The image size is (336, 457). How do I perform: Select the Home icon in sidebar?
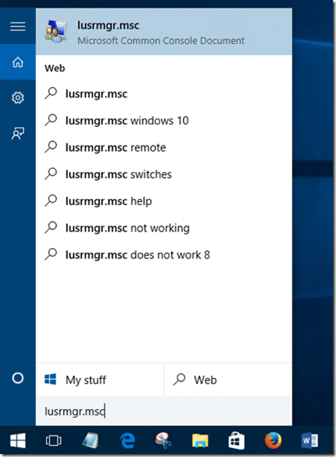click(18, 62)
